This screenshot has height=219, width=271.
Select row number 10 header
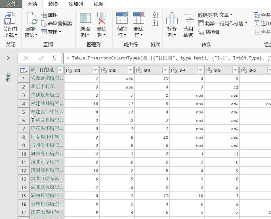pyautogui.click(x=24, y=154)
